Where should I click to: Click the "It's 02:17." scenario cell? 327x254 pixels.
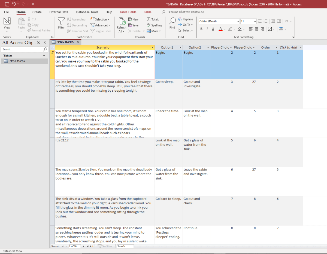(x=105, y=152)
